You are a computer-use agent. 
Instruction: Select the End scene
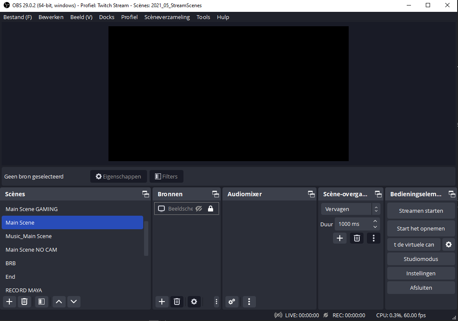point(72,277)
